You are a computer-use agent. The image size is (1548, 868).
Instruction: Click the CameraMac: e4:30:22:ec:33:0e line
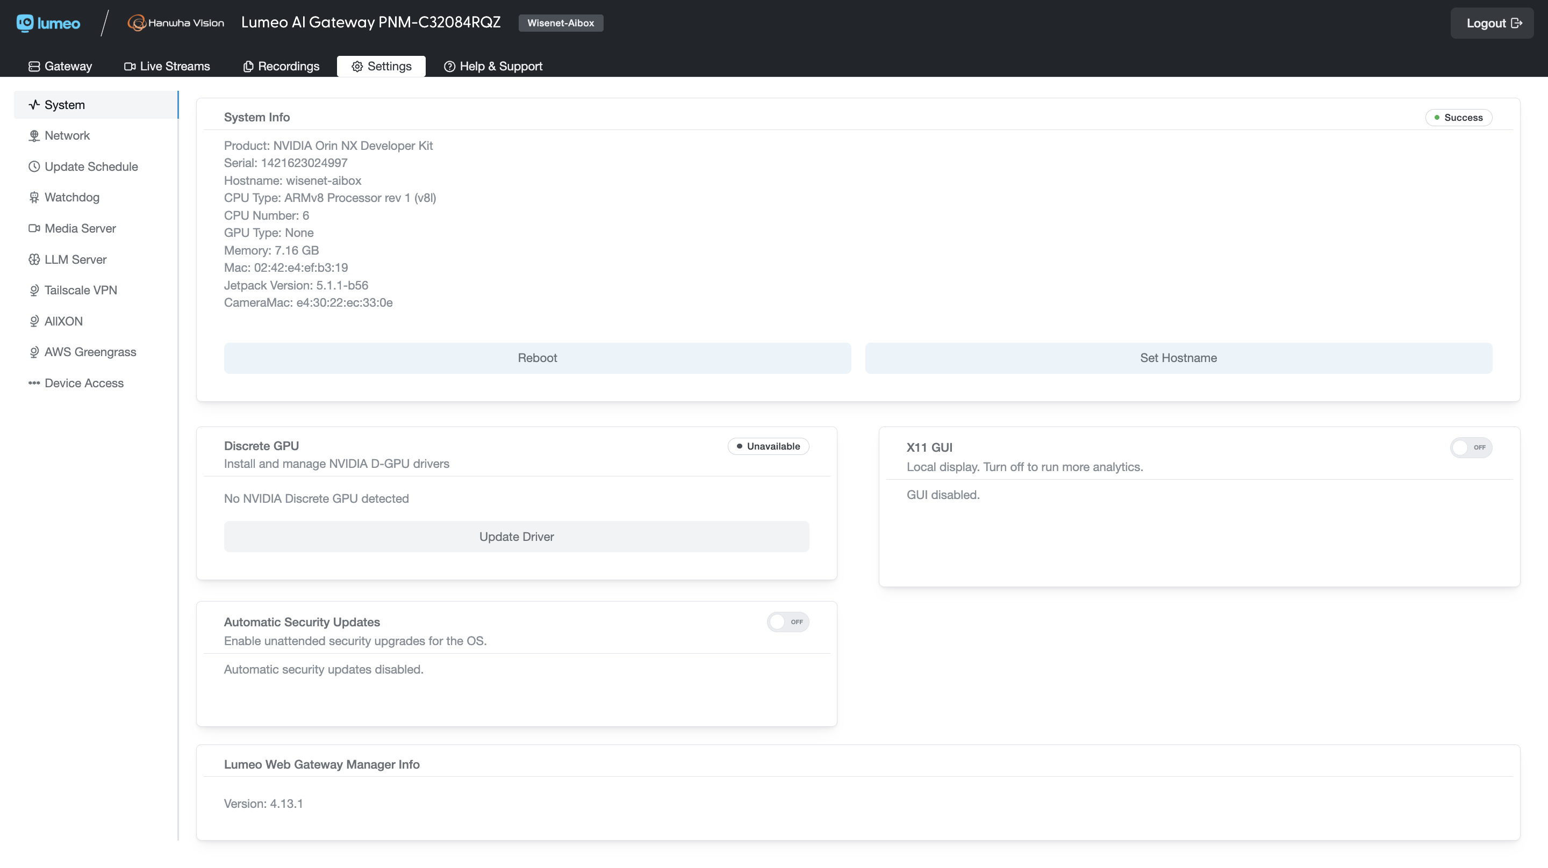coord(309,303)
